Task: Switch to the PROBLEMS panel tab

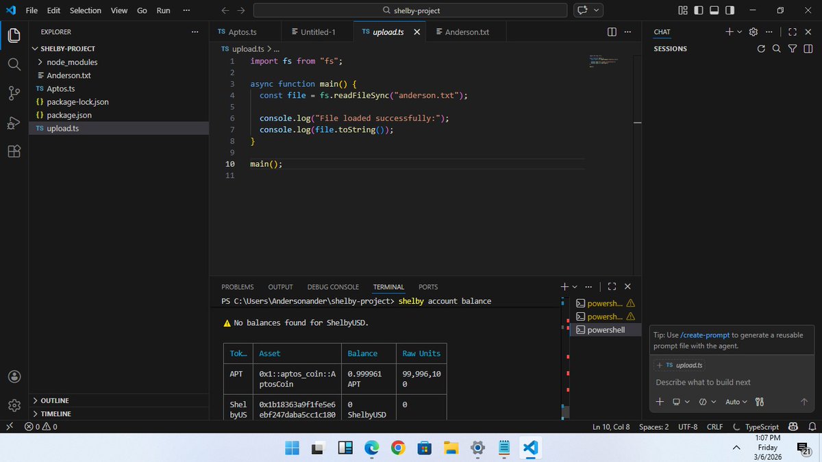Action: (238, 287)
